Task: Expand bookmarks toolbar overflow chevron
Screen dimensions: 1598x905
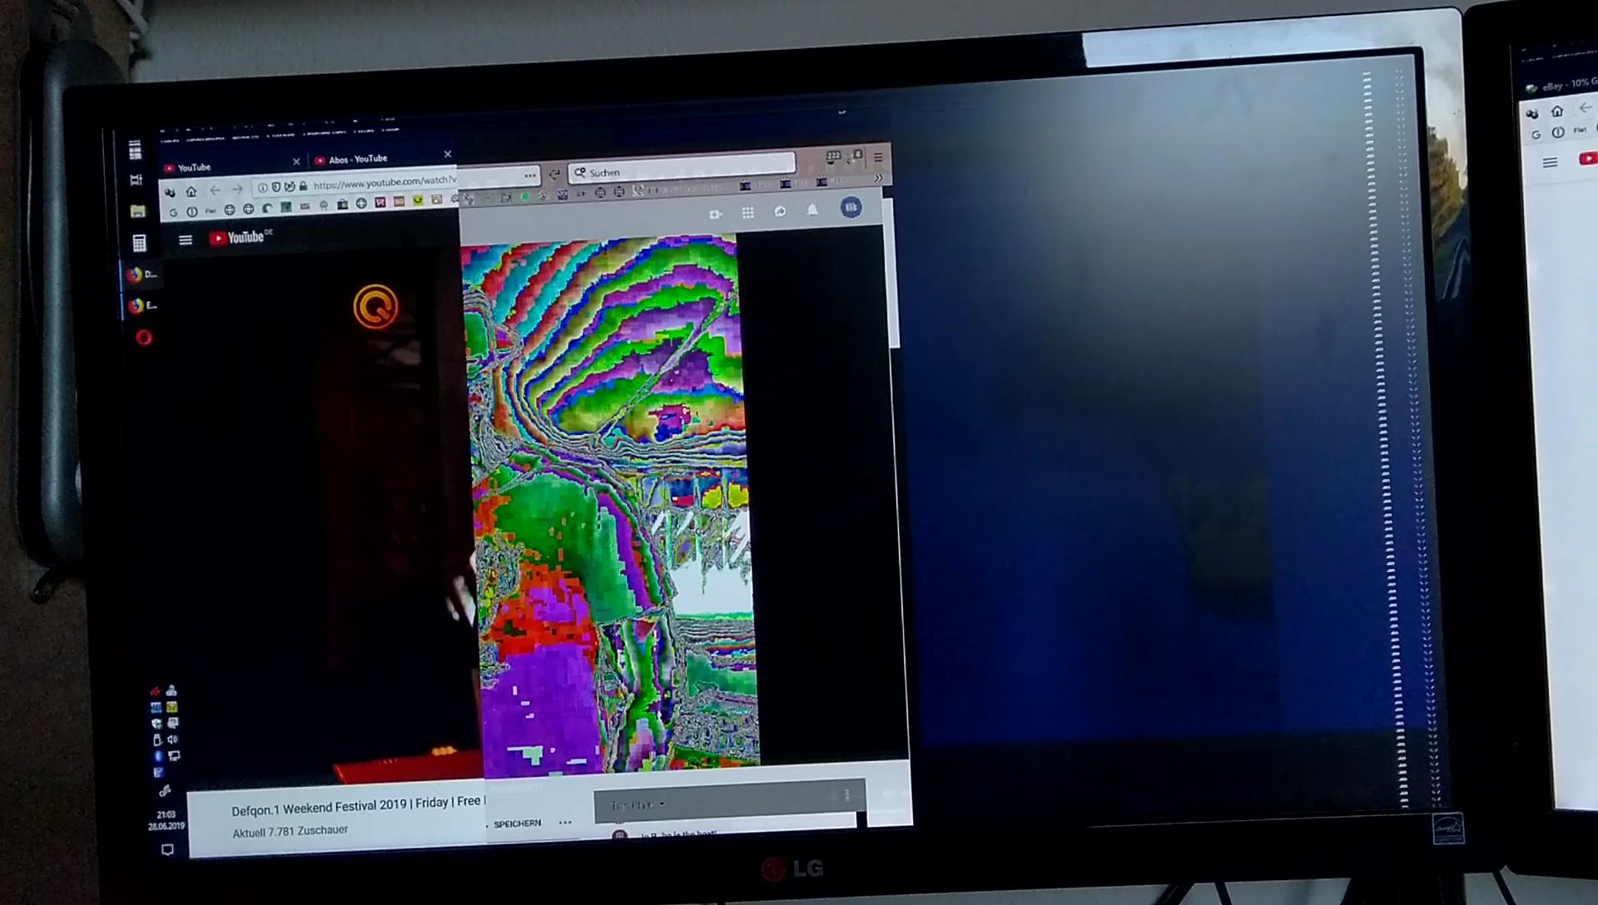Action: (x=878, y=178)
